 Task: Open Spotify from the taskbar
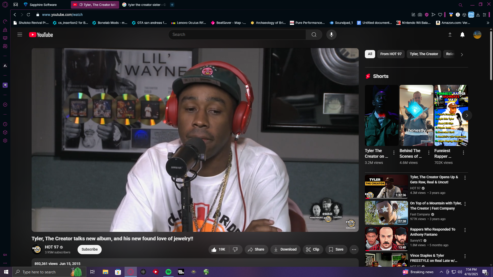click(x=168, y=272)
